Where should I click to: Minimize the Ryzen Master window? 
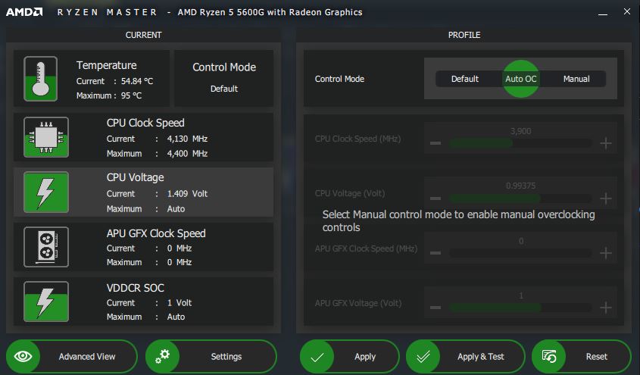601,12
